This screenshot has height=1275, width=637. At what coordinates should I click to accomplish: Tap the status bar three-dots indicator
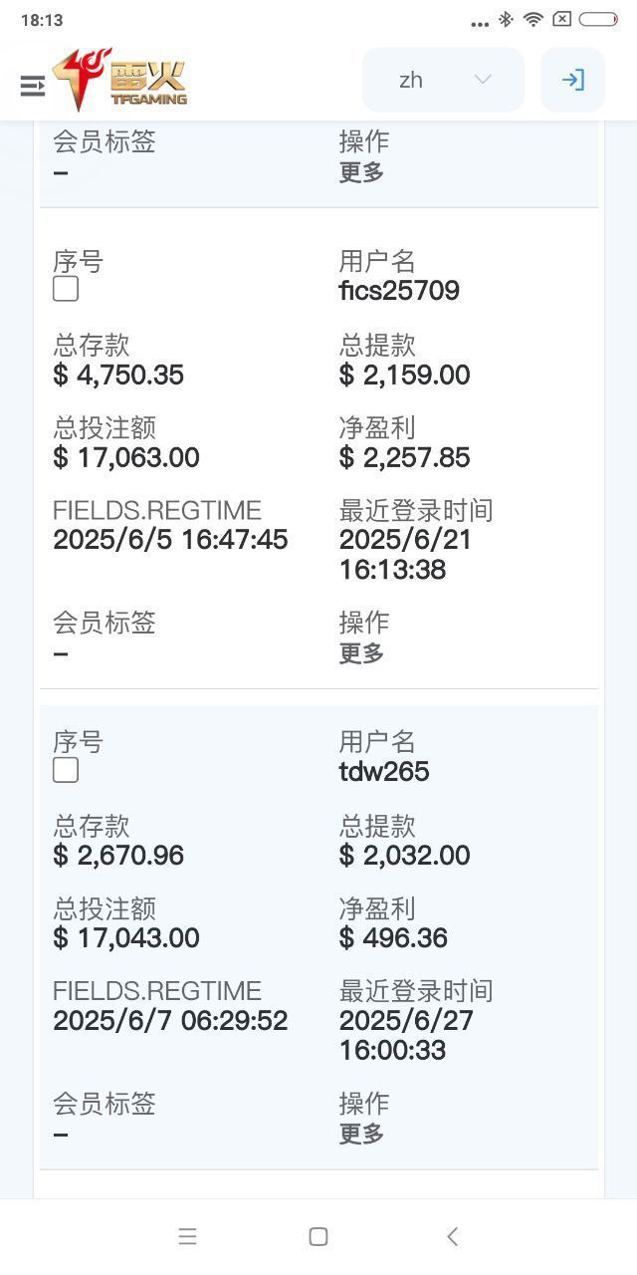coord(480,22)
